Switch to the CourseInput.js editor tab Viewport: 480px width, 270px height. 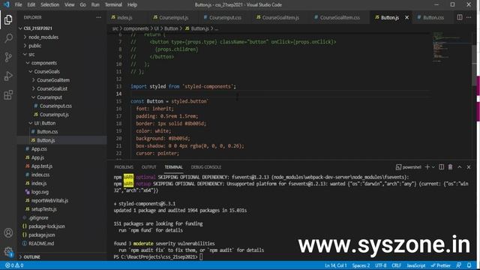[x=174, y=17]
